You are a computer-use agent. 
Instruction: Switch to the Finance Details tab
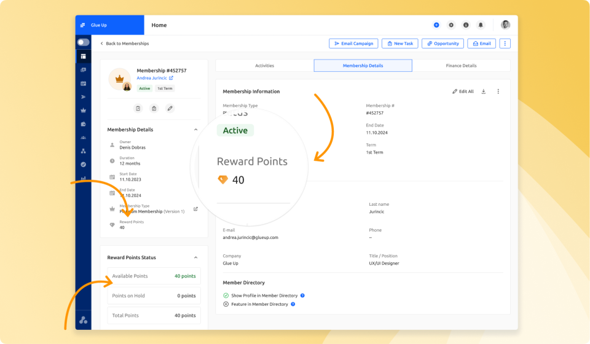[x=461, y=66]
